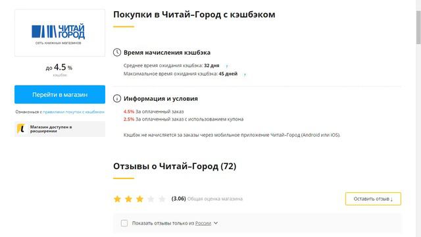Click the clock icon beside Время начисления кэшбэка

117,53
